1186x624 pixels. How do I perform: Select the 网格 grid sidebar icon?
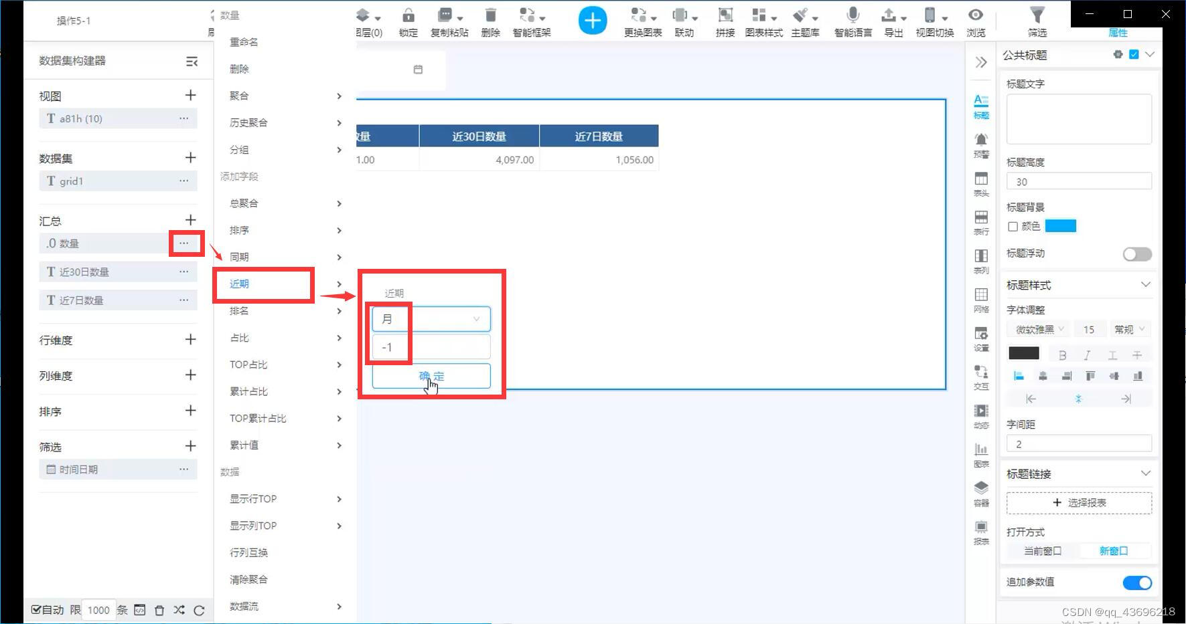(x=981, y=300)
